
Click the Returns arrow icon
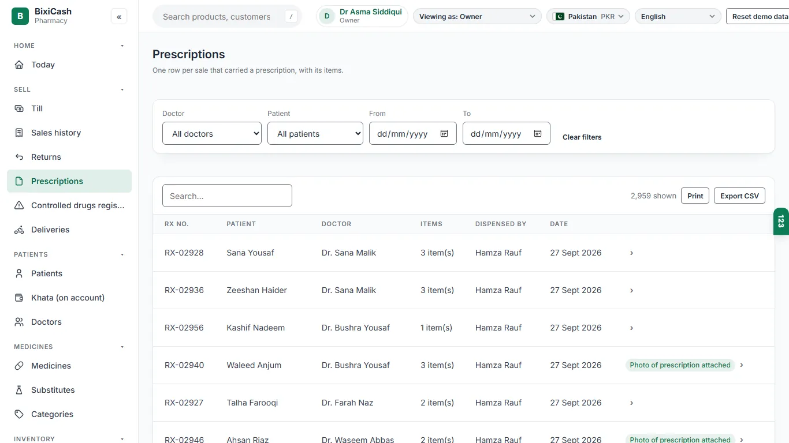pyautogui.click(x=20, y=157)
